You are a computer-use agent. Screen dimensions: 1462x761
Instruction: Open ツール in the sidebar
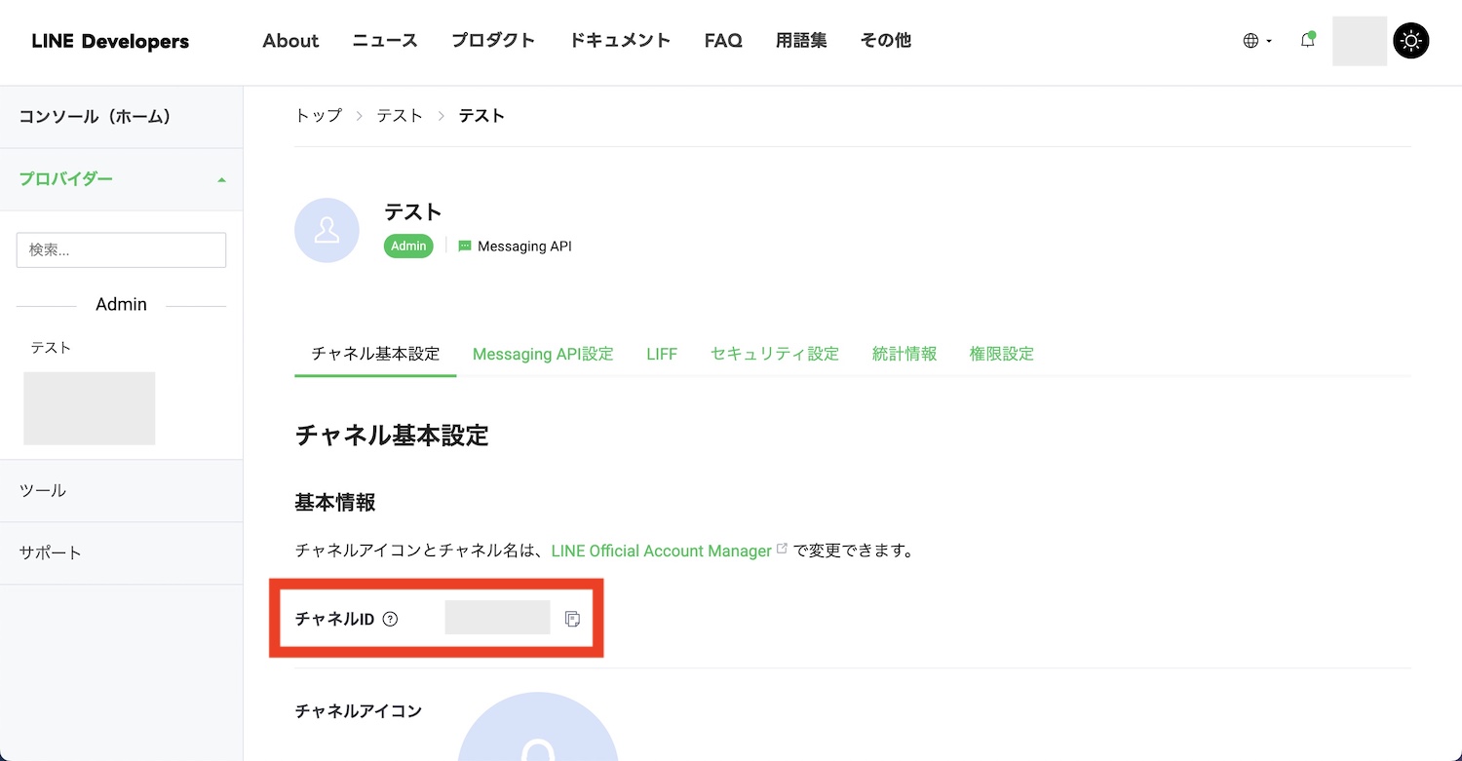[x=121, y=491]
